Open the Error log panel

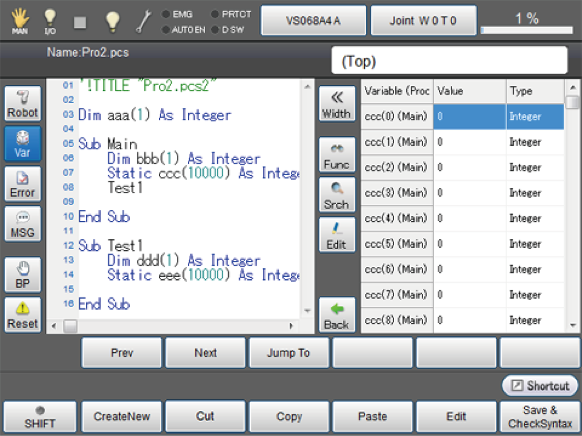click(23, 184)
